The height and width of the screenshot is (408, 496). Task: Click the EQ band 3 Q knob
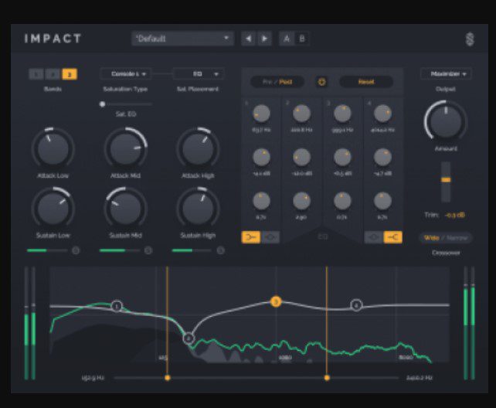(342, 201)
